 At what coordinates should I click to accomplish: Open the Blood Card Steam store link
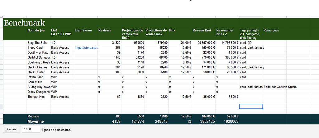(86, 48)
